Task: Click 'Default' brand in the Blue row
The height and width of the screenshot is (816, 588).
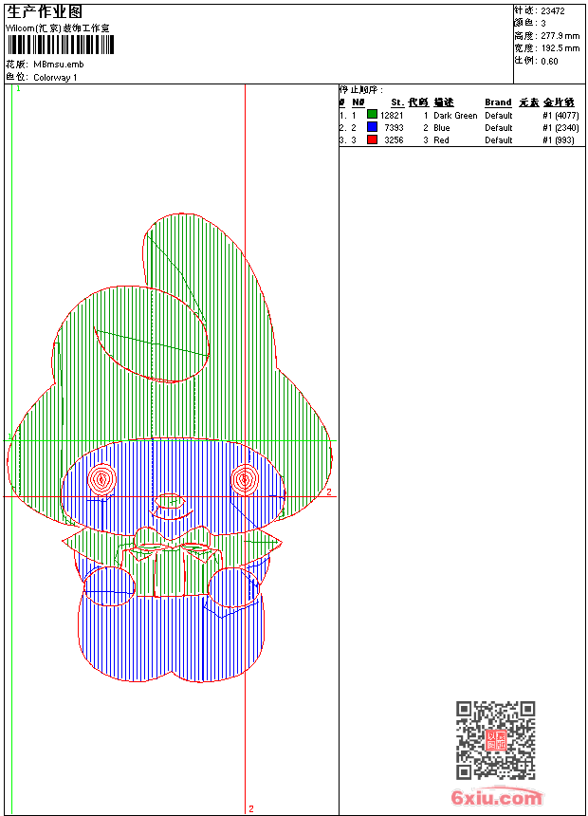Action: (x=499, y=128)
